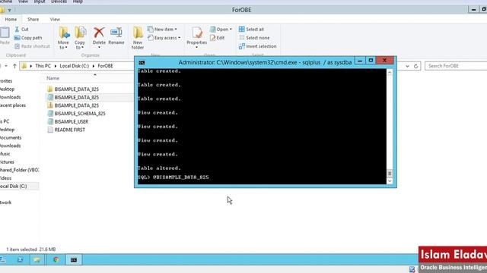Open Music in the navigation pane
The width and height of the screenshot is (487, 273).
point(5,154)
